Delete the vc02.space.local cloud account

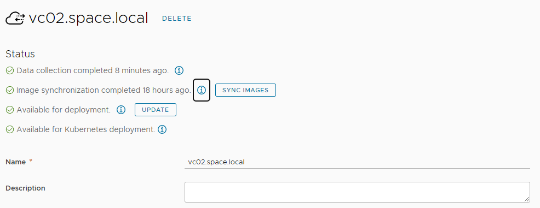click(177, 19)
